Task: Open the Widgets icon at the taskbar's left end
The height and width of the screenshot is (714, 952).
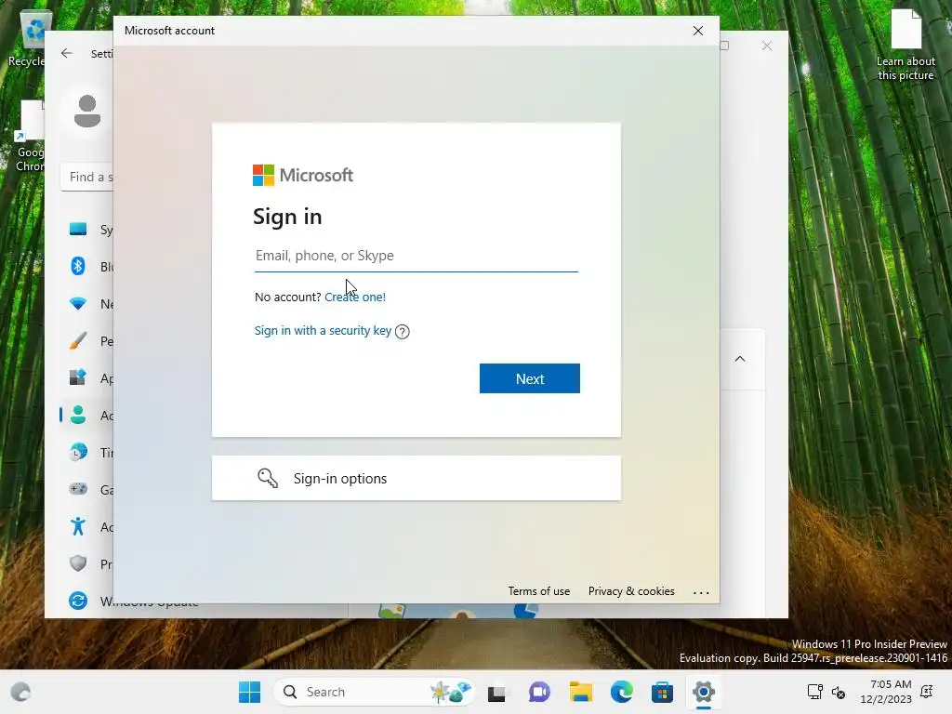Action: pos(20,692)
